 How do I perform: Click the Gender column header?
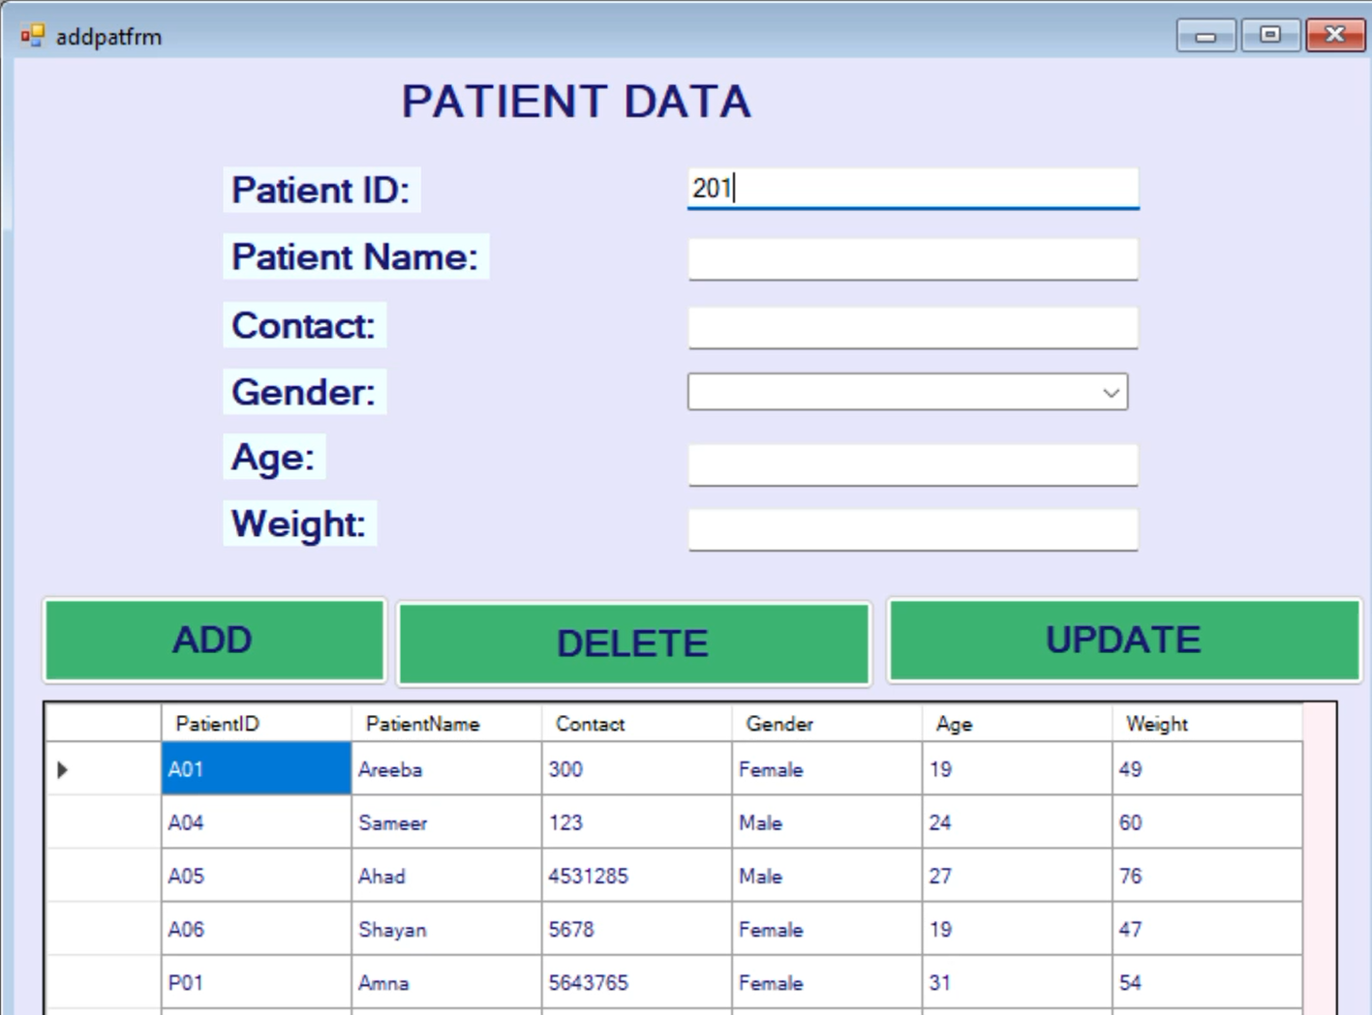click(x=827, y=724)
